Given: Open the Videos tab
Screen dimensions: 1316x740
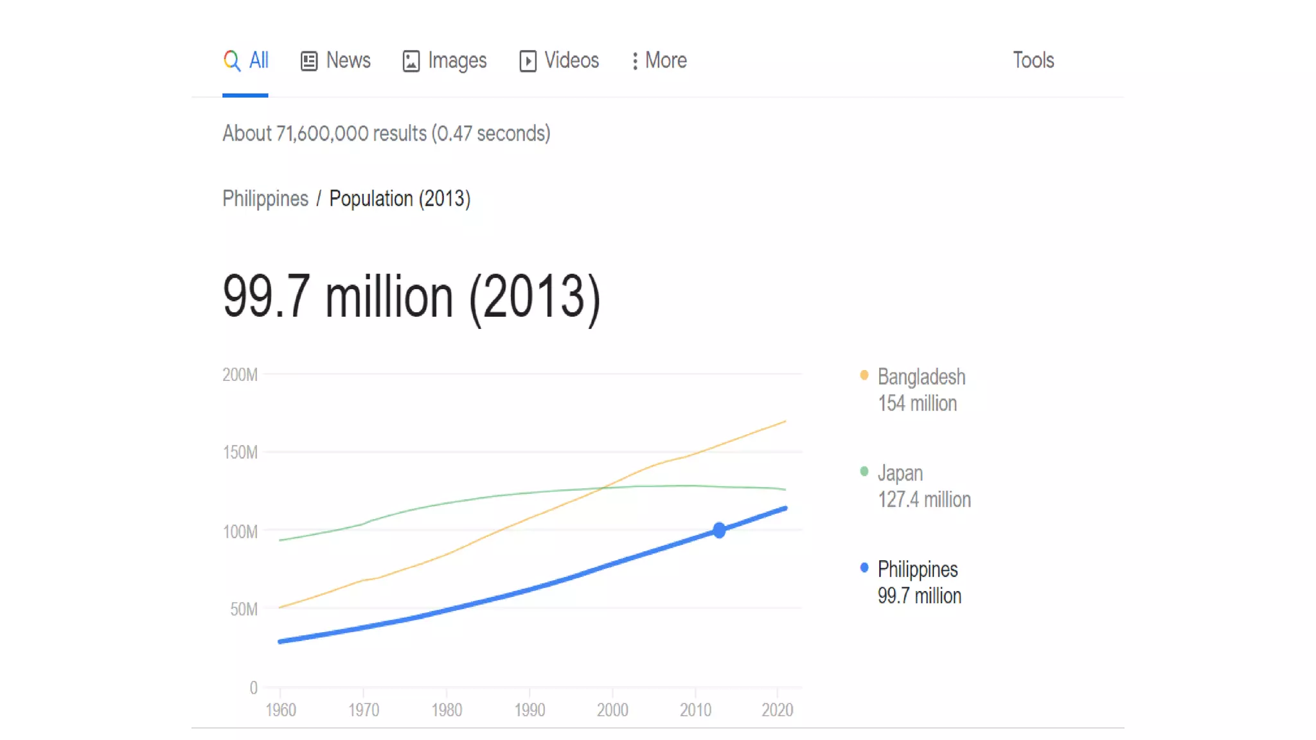Looking at the screenshot, I should pos(571,60).
